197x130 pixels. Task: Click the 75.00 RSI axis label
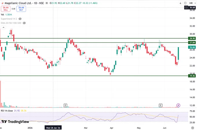point(192,111)
